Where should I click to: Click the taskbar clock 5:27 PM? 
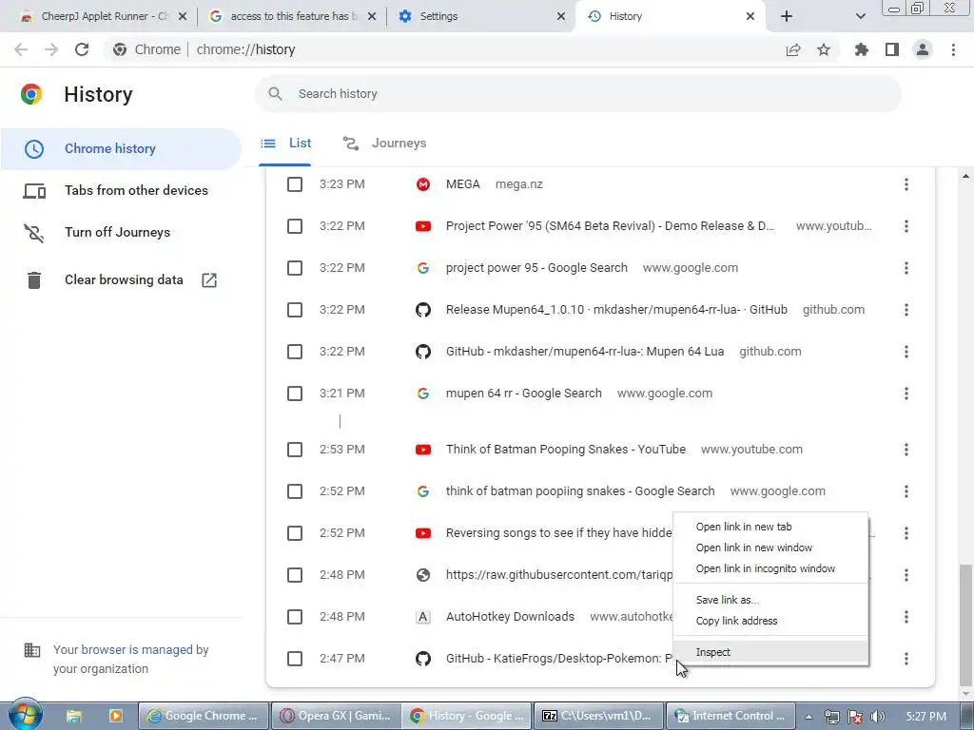(x=925, y=717)
